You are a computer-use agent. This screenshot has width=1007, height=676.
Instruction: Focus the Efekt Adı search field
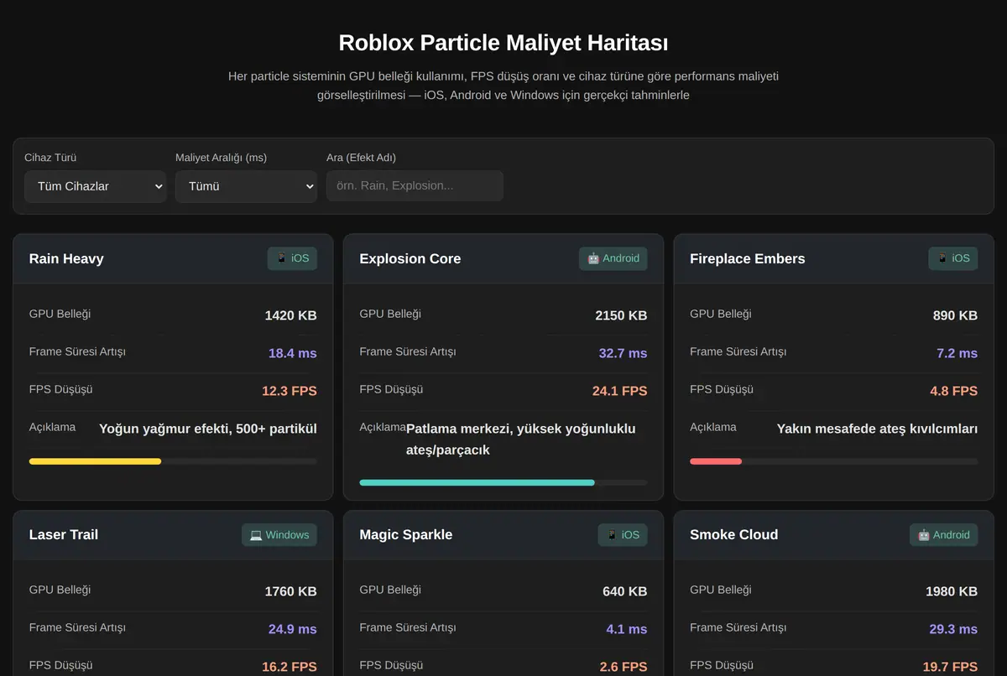(x=415, y=186)
